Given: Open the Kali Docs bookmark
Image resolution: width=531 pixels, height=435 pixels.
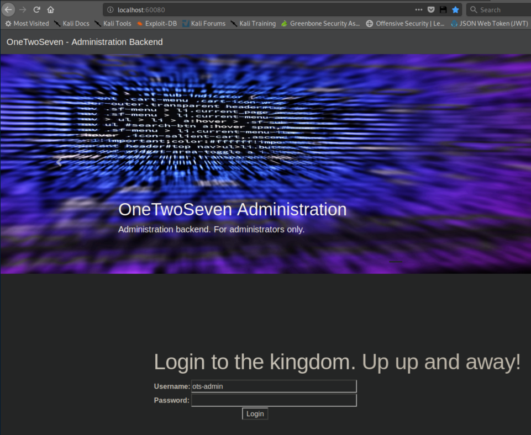Looking at the screenshot, I should click(71, 24).
